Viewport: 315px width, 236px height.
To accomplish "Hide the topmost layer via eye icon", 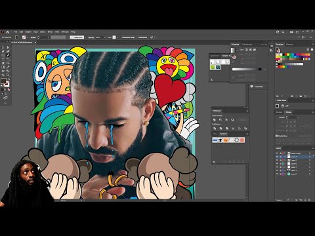I will 277,153.
